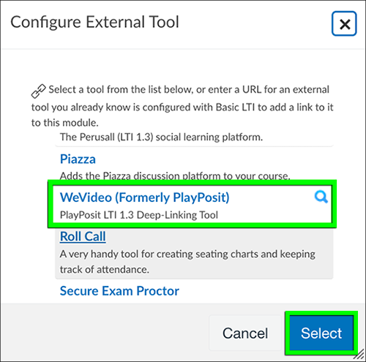Click empty space right of Secure Exam Proctor
The height and width of the screenshot is (362, 366).
[255, 291]
